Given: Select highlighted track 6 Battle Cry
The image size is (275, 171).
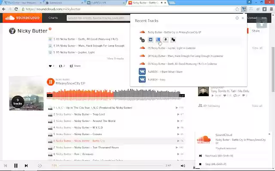Looking at the screenshot, I should tap(116, 141).
